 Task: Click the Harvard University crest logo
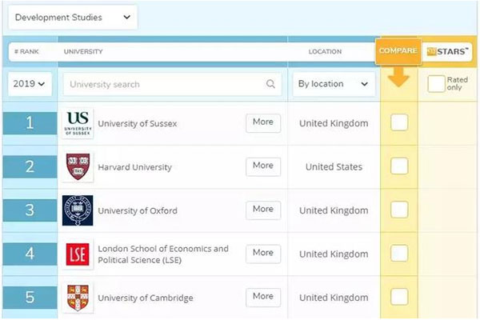click(x=78, y=167)
